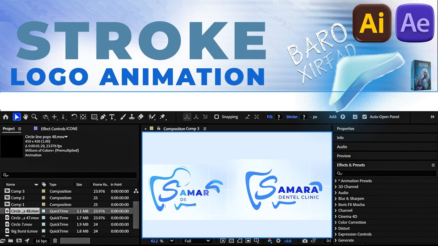Toggle the mask and shape path visibility

click(240, 241)
